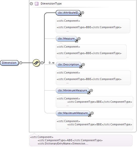The image size is (137, 147).
Task: Select the root Dimension element node
Action: (9, 63)
